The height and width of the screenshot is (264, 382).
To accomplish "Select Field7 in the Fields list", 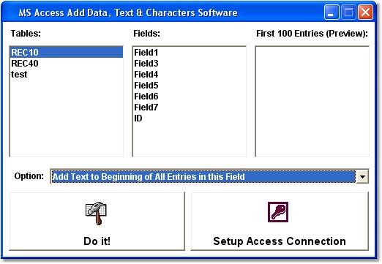I will pos(190,108).
